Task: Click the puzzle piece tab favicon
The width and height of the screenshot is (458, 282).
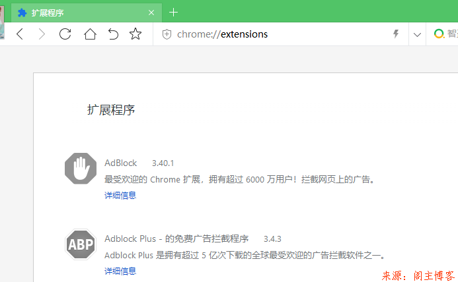Action: pos(22,13)
